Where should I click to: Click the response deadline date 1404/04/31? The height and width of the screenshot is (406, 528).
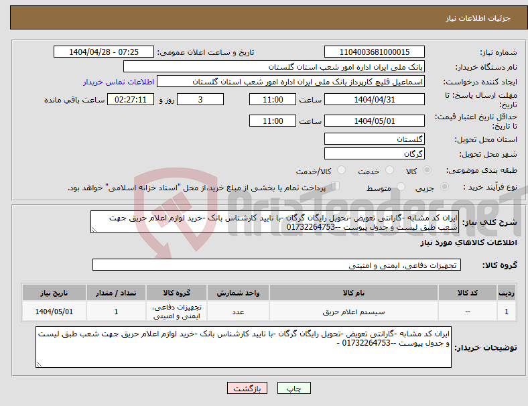(x=374, y=99)
